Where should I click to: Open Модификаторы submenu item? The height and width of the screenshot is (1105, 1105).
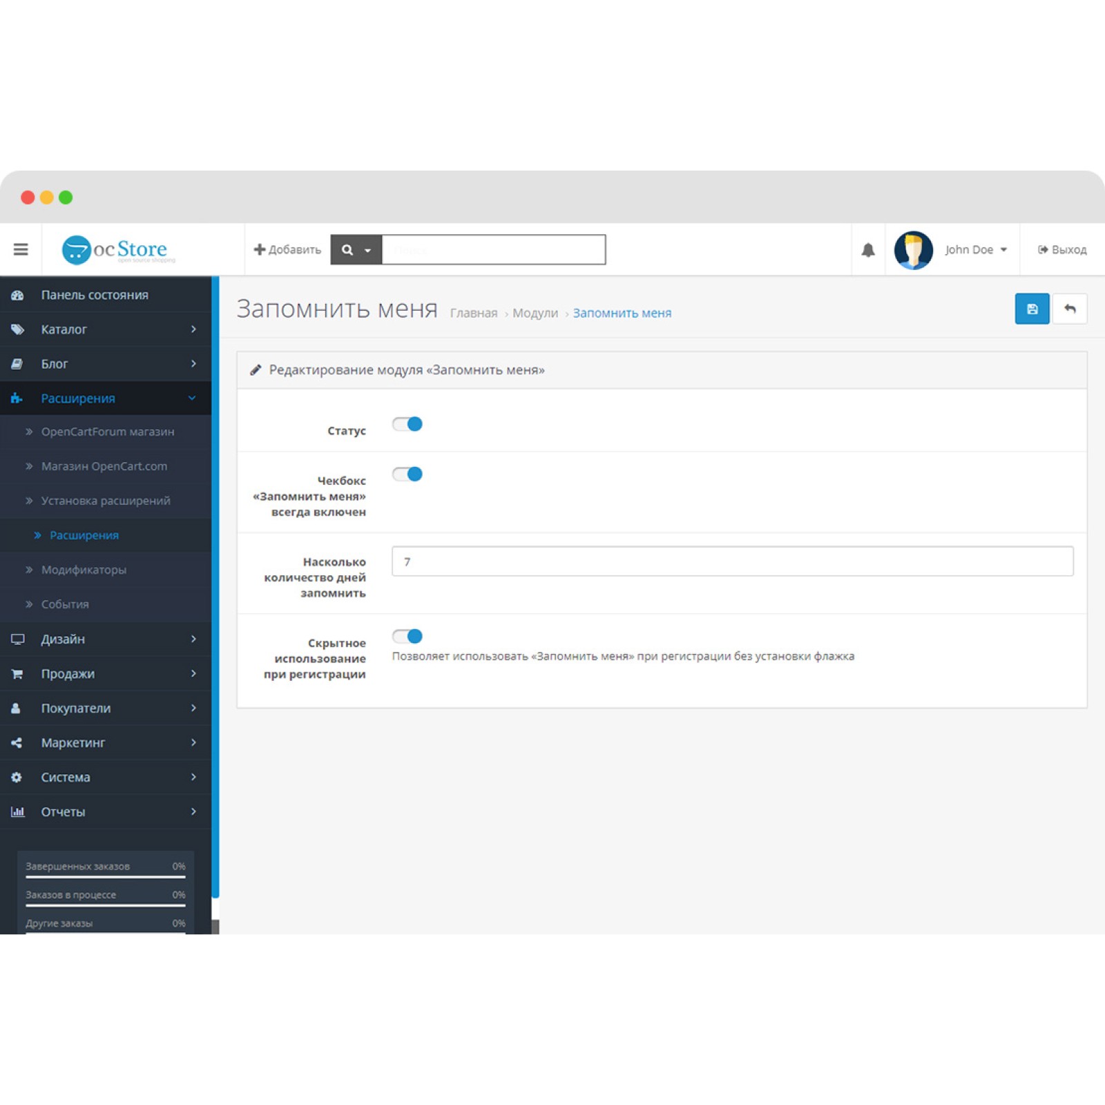pos(106,570)
